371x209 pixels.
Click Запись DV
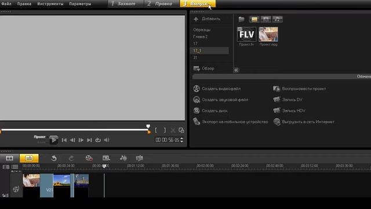pos(292,100)
